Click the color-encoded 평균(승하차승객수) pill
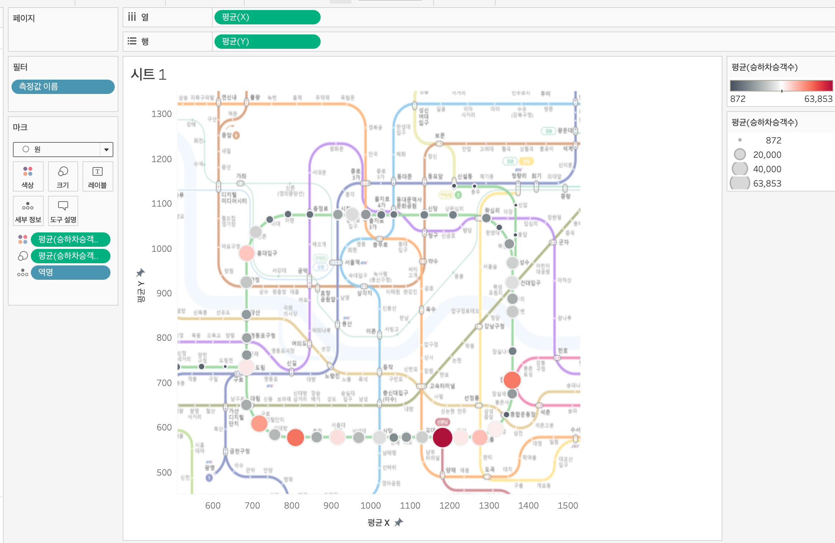The width and height of the screenshot is (835, 543). (x=70, y=240)
